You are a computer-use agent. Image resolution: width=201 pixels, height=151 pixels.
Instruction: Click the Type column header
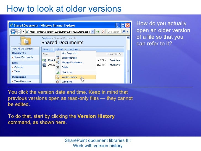(x=46, y=54)
